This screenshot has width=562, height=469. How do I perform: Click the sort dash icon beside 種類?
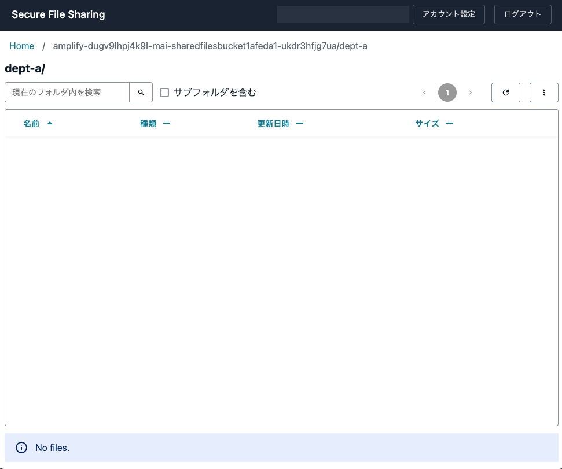tap(166, 124)
